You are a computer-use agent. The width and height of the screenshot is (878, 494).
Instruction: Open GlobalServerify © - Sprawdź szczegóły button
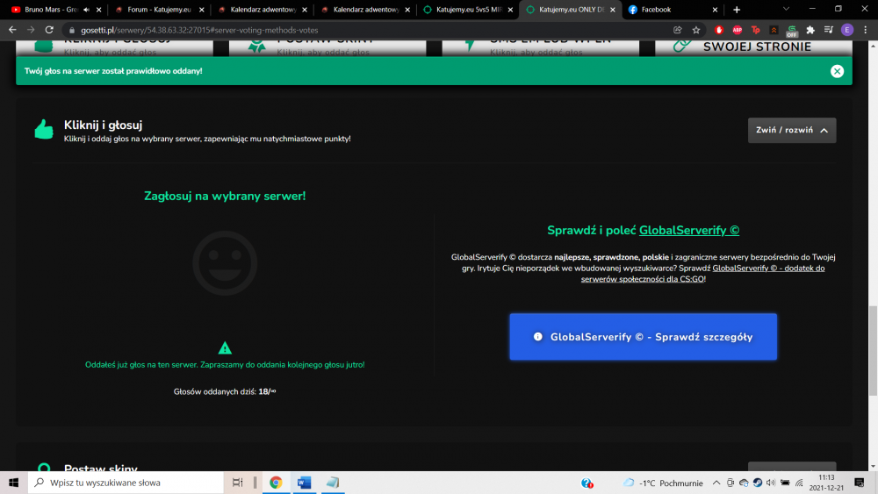(x=643, y=337)
